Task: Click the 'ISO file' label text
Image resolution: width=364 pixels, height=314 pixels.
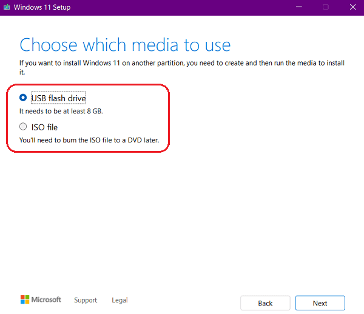Action: pyautogui.click(x=44, y=127)
